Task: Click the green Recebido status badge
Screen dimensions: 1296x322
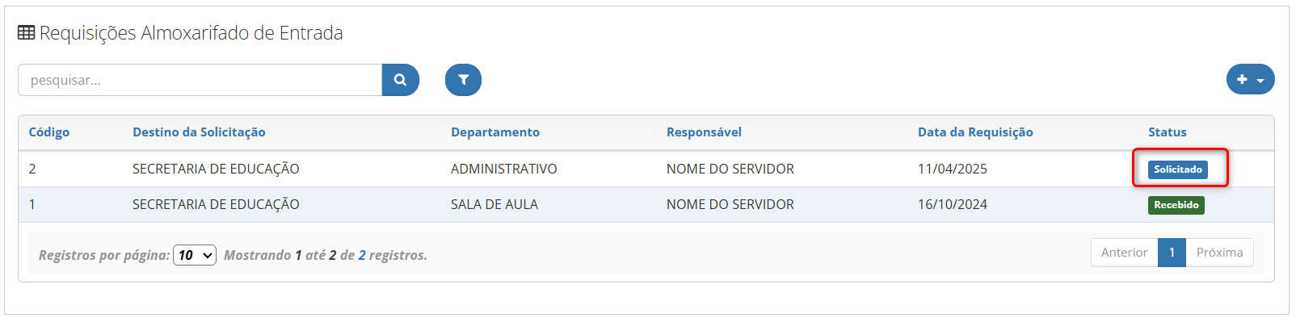Action: 1176,205
